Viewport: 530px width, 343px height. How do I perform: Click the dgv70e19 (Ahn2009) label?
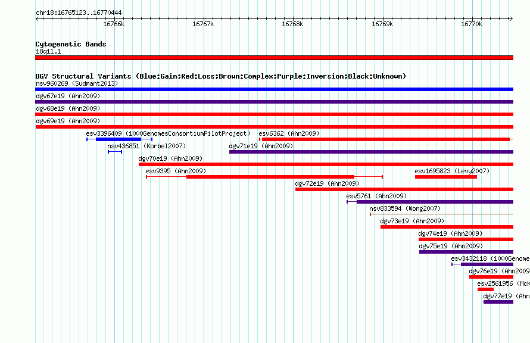[170, 158]
